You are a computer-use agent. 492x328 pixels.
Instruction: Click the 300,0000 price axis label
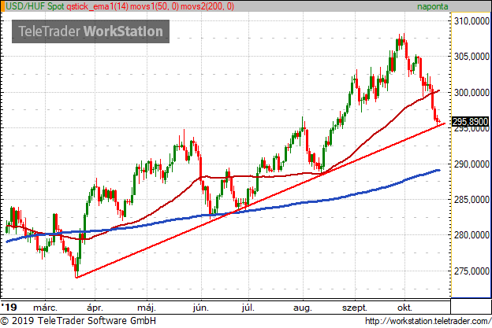pyautogui.click(x=471, y=93)
